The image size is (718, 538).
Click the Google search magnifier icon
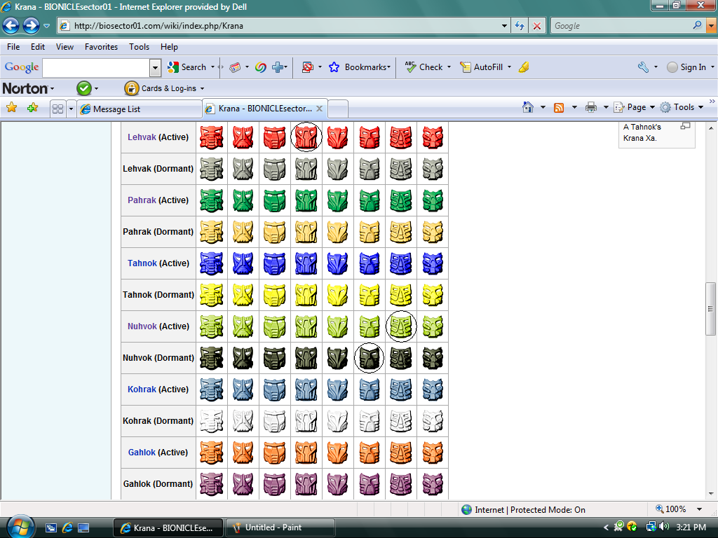[x=697, y=25]
